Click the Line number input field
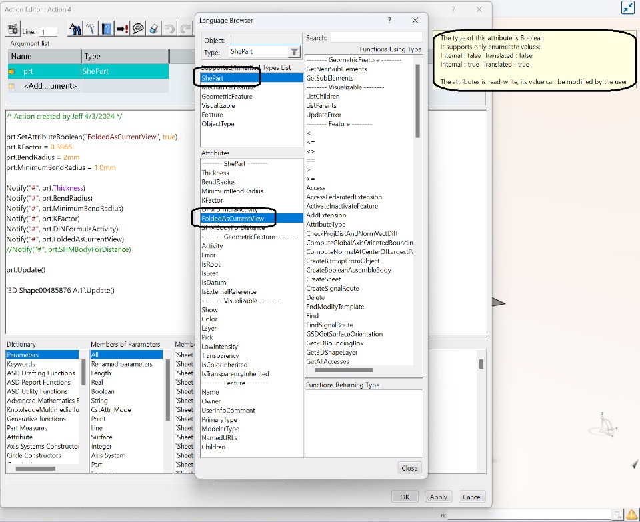Image resolution: width=640 pixels, height=522 pixels. [x=48, y=31]
